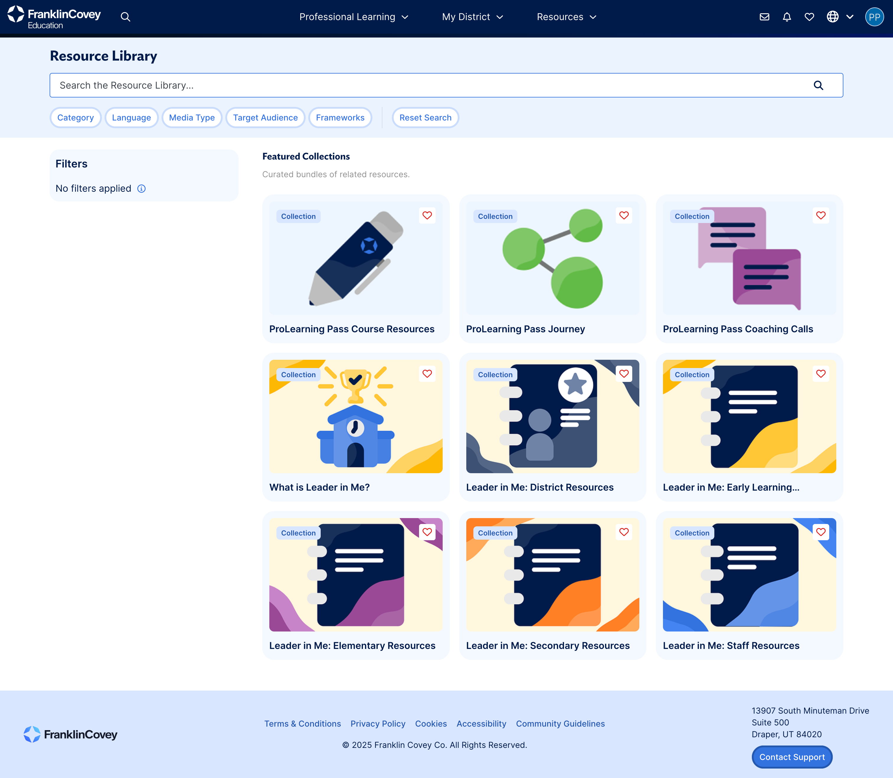Open the Privacy Policy link

click(x=378, y=724)
